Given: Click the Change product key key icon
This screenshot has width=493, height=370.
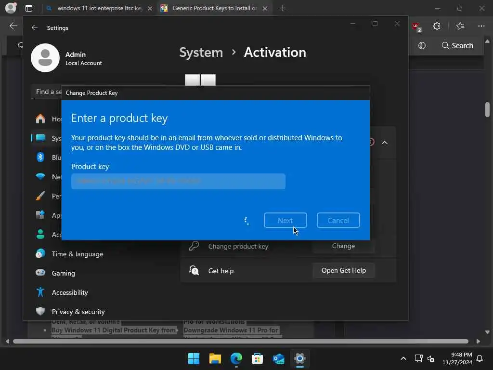Looking at the screenshot, I should (x=194, y=246).
